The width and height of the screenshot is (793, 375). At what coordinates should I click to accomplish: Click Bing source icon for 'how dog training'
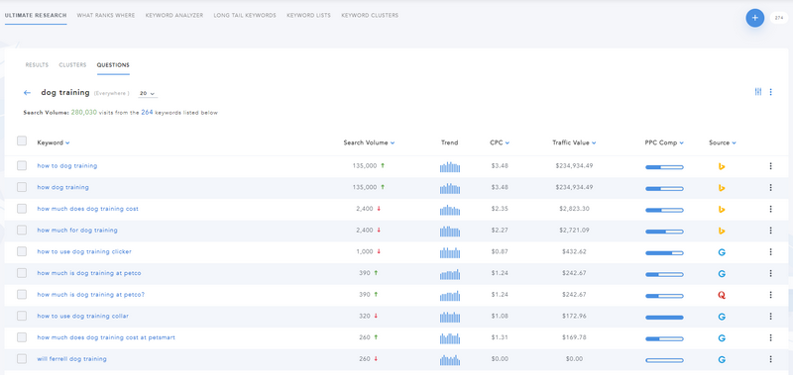(x=722, y=188)
